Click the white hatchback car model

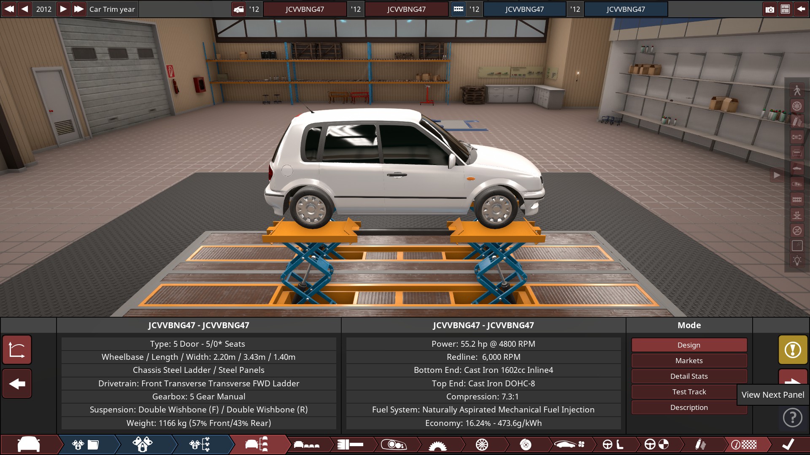pos(404,169)
